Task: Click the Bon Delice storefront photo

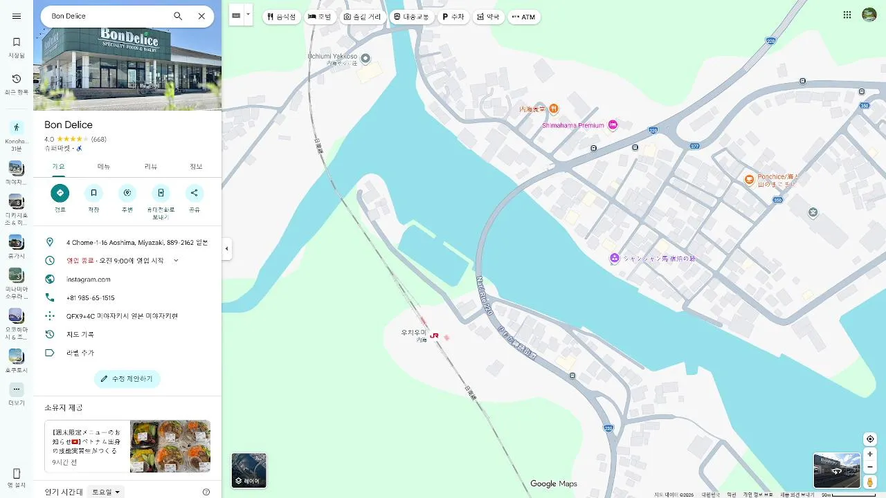Action: (127, 68)
